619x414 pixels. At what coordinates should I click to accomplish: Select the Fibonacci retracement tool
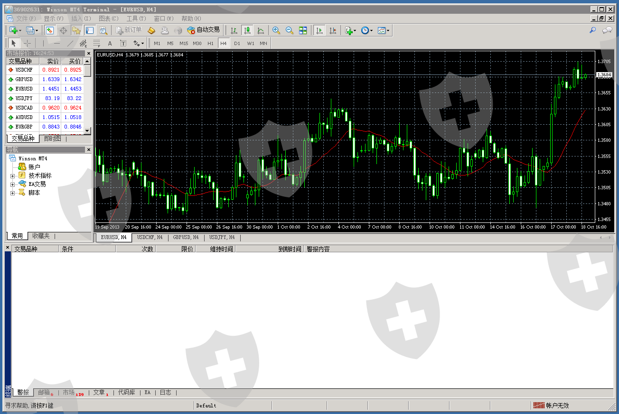[x=97, y=43]
